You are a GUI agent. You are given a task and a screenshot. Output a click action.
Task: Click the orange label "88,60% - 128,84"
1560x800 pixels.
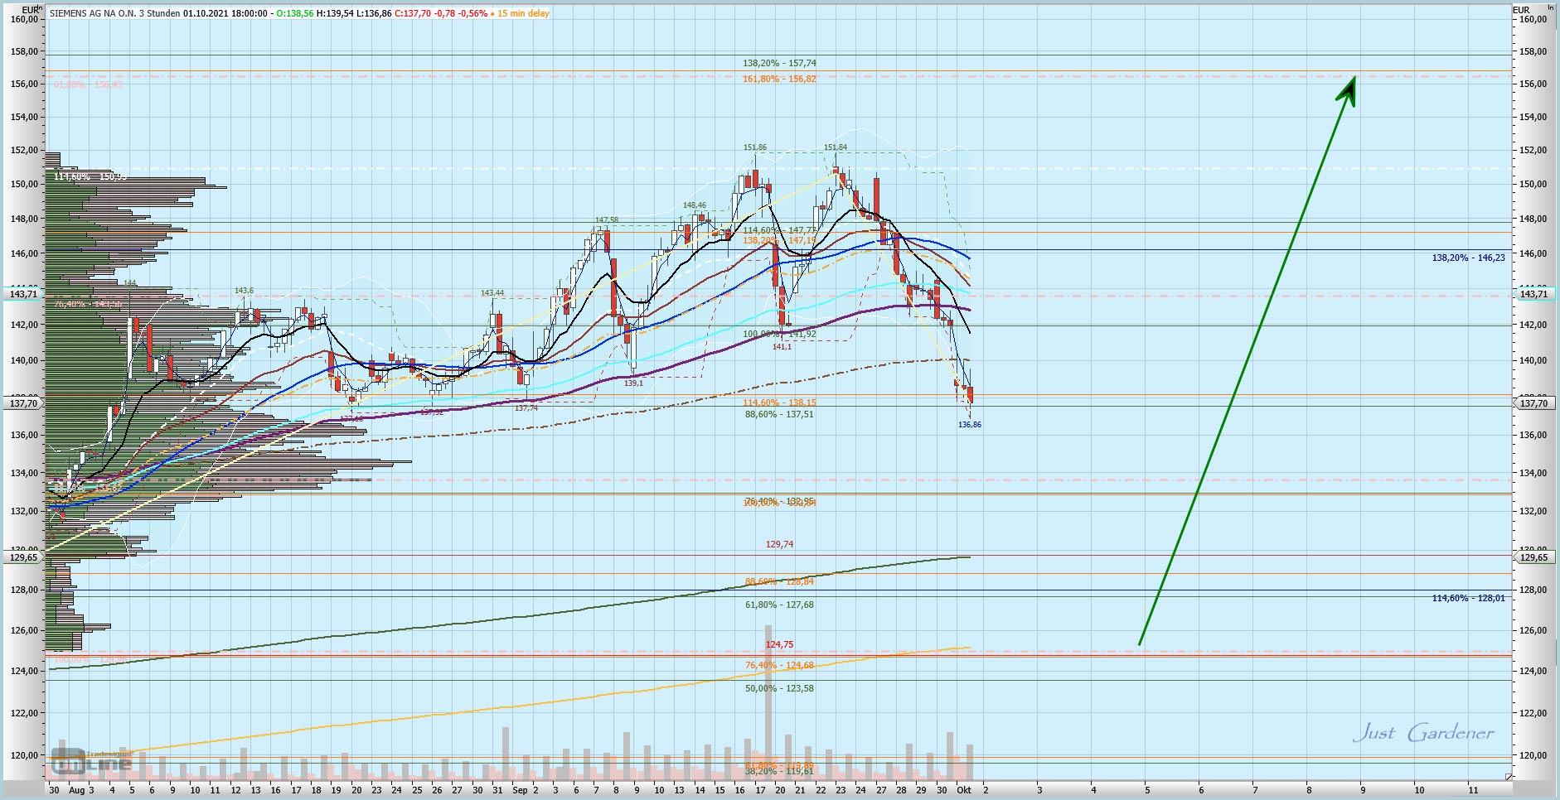click(x=779, y=581)
